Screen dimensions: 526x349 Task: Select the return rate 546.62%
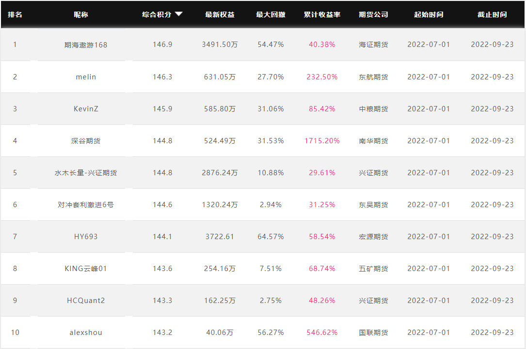(x=322, y=333)
